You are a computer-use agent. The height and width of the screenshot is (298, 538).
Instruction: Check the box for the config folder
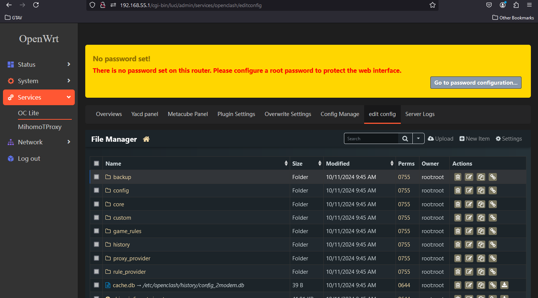point(96,190)
